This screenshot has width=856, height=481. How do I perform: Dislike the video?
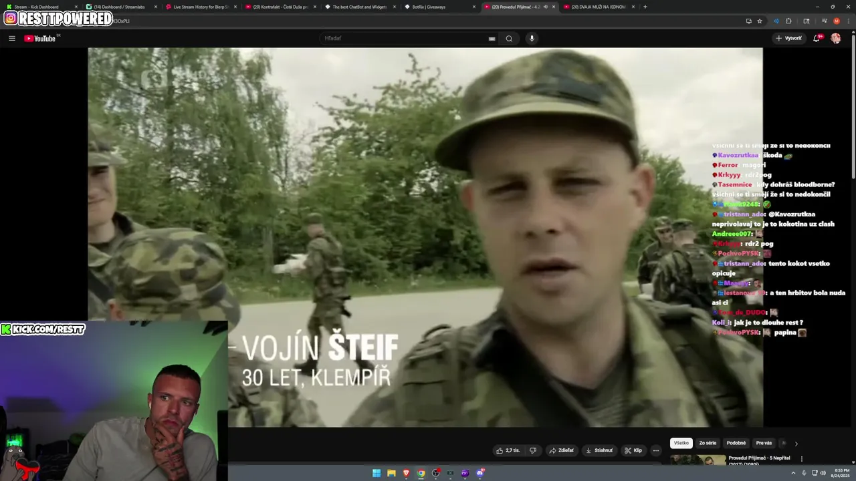pos(533,450)
